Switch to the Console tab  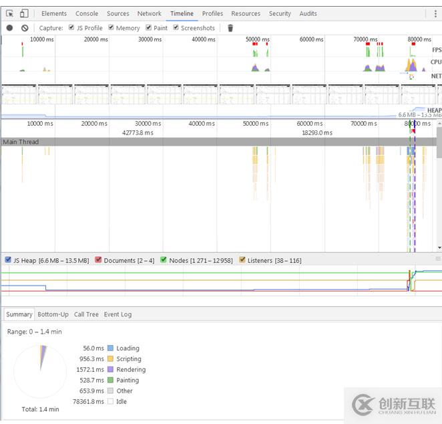[87, 13]
